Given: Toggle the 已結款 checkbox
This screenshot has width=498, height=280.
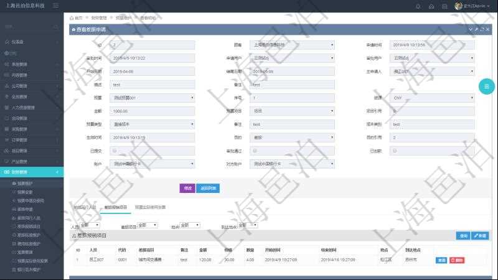Looking at the screenshot, I should [x=393, y=151].
